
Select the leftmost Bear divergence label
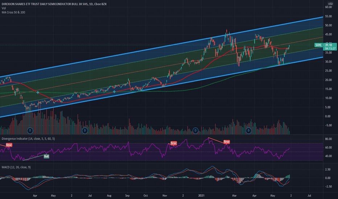(9, 145)
